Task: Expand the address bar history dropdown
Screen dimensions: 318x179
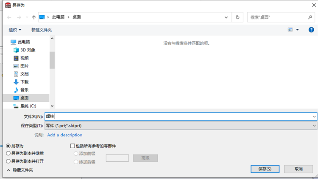Action: (226, 17)
